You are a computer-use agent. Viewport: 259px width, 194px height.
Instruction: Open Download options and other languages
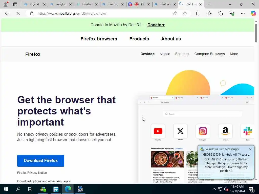point(44,181)
